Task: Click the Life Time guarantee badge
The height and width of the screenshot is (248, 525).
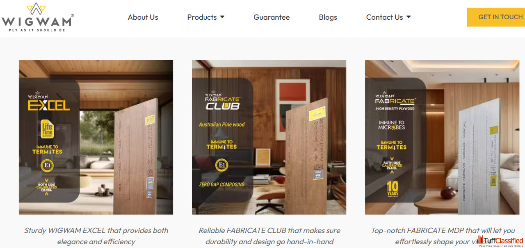Action: coord(47,129)
